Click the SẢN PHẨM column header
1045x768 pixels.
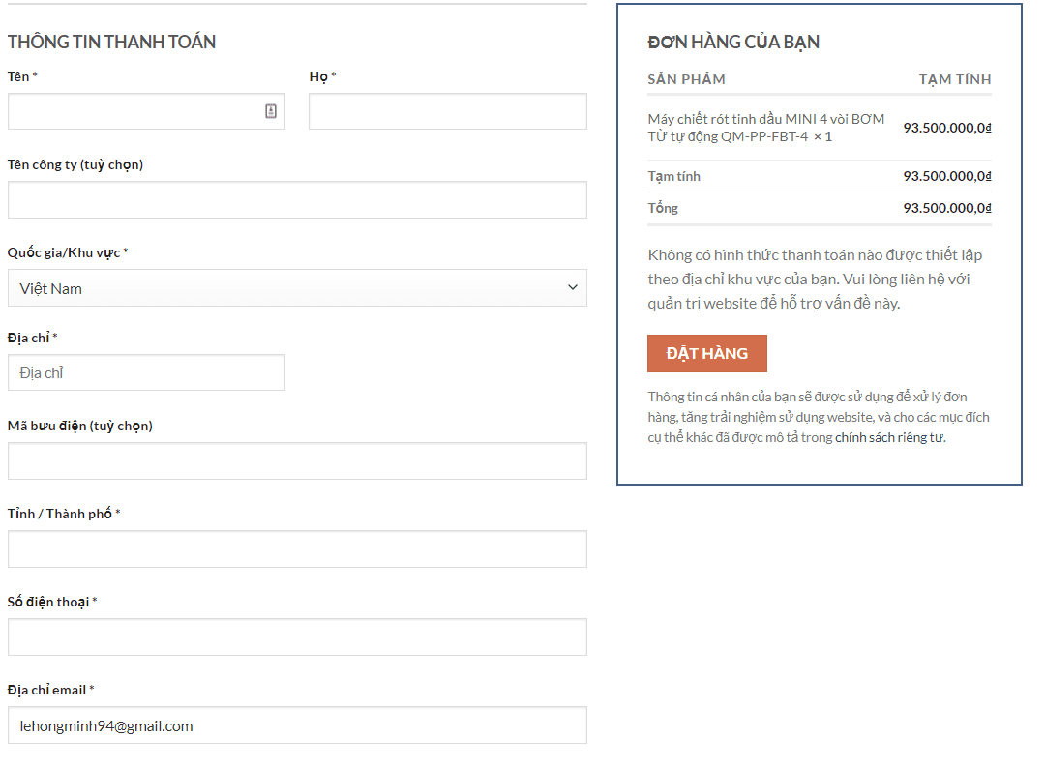point(686,79)
